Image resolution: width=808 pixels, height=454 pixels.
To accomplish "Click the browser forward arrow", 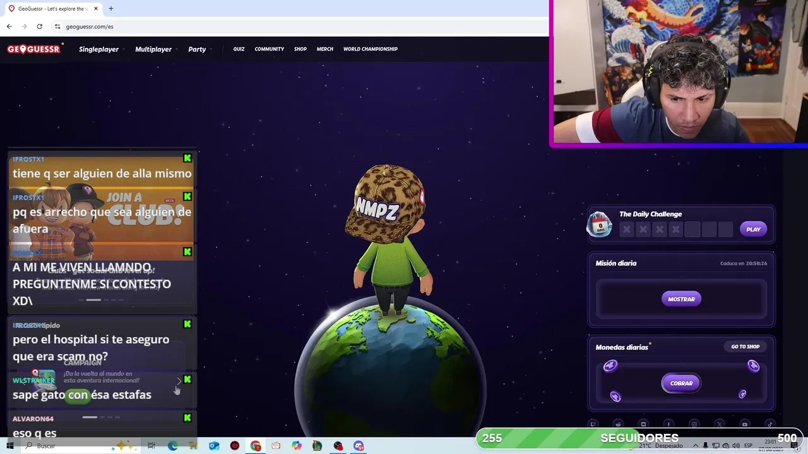I will (x=24, y=26).
